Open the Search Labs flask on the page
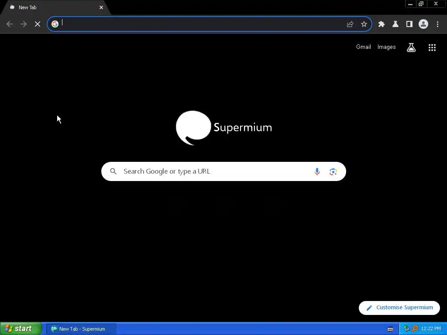The image size is (447, 335). point(411,47)
